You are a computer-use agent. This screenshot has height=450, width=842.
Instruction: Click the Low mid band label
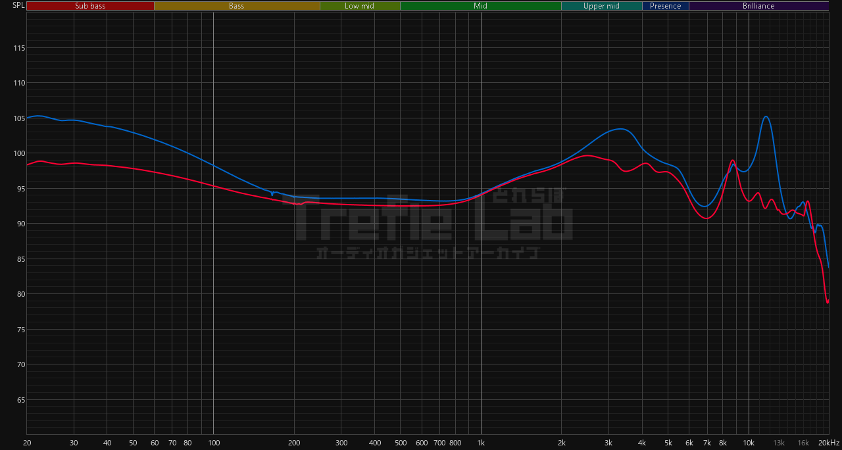tap(360, 6)
